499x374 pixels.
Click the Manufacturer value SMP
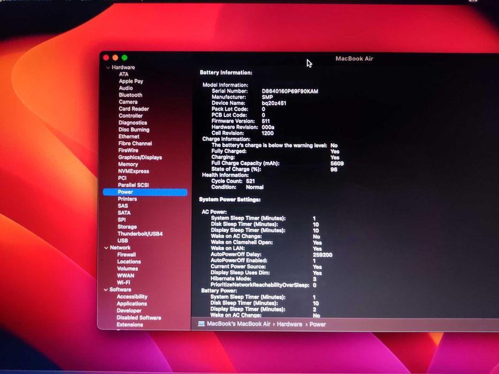tap(267, 97)
